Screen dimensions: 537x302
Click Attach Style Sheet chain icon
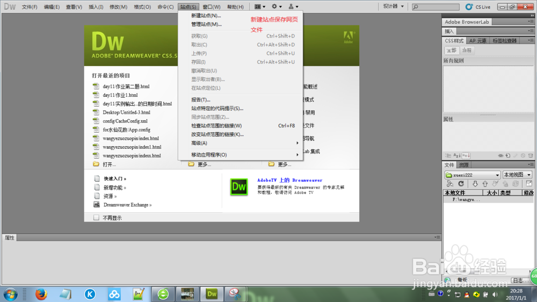point(500,156)
